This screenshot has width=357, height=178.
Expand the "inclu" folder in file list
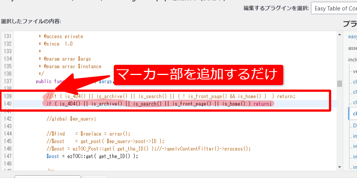[x=352, y=59]
